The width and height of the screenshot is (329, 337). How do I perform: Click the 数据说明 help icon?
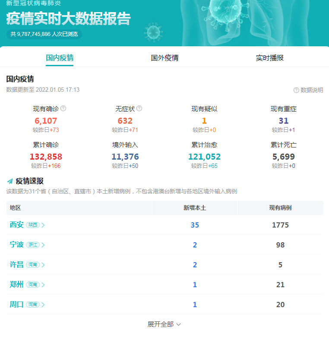296,90
